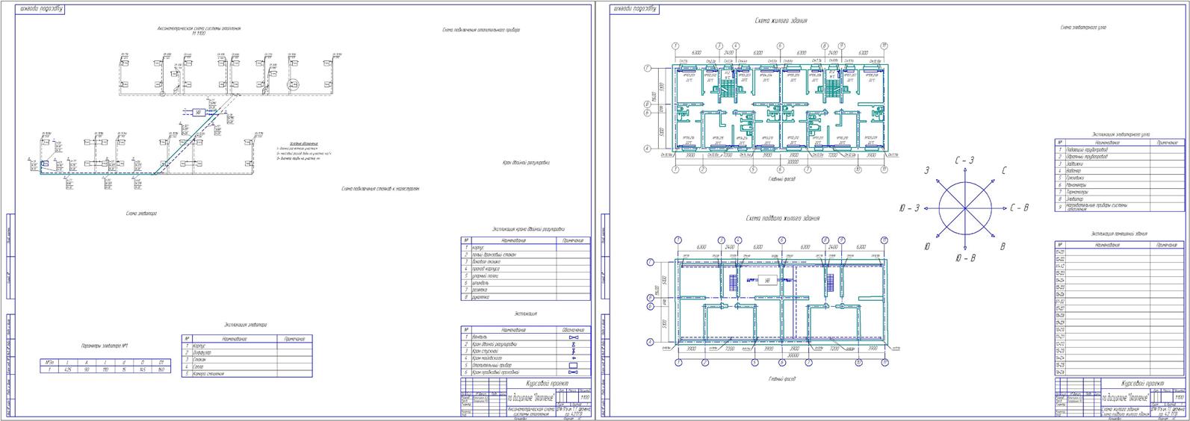Screen dimensions: 1190x421
Task: Click the rectangle symbol beside "Отопительный прибор"
Action: (572, 365)
